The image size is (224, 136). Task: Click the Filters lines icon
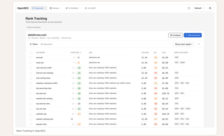click(31, 44)
